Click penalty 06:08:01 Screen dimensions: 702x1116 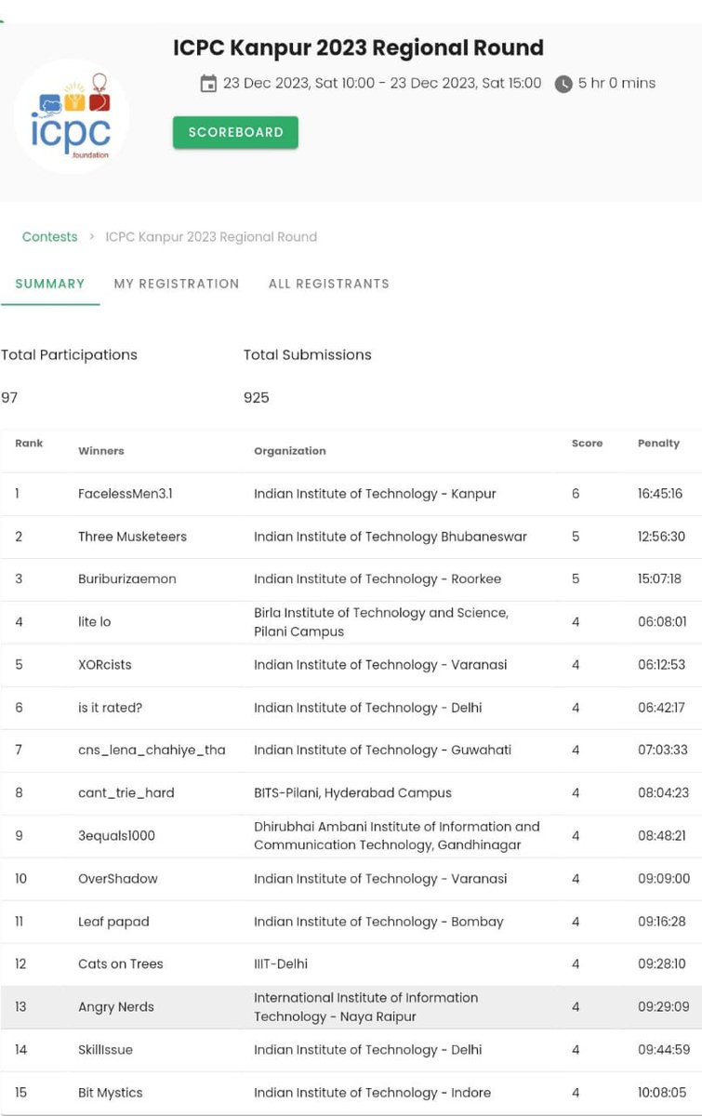(x=662, y=621)
